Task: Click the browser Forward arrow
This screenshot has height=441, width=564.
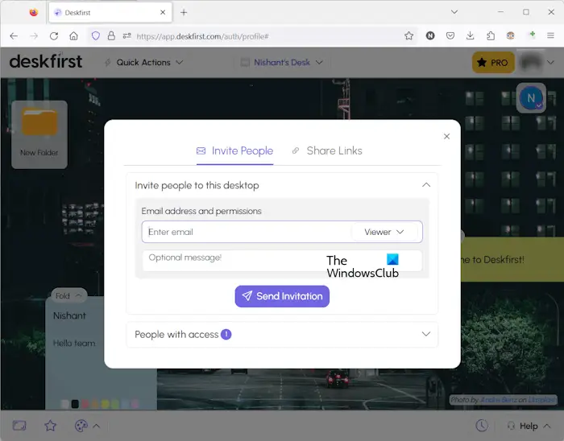Action: (34, 36)
